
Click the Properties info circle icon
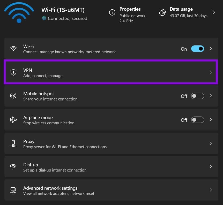tap(112, 12)
